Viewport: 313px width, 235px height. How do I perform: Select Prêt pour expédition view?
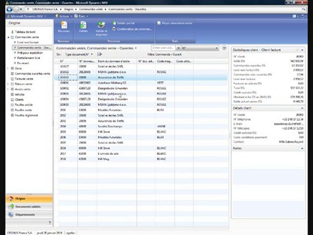point(30,53)
